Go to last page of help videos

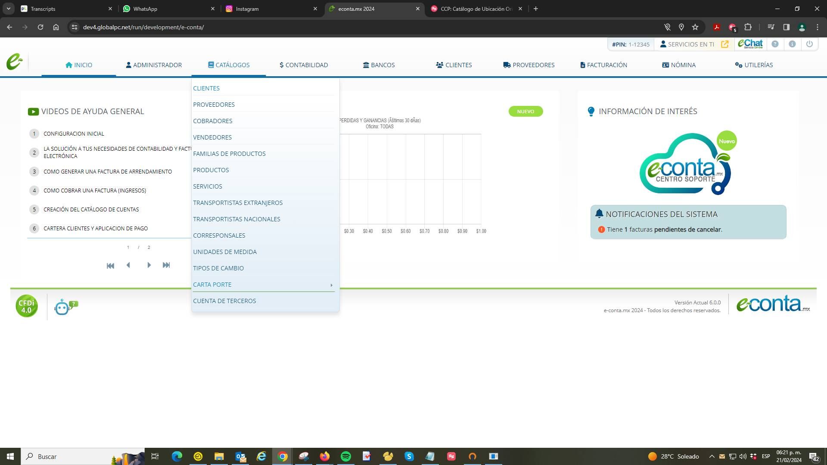pos(166,265)
